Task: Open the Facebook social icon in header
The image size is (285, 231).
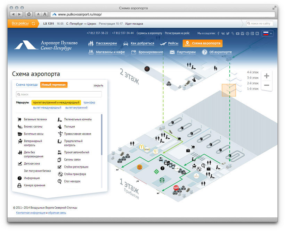Action: 218,33
